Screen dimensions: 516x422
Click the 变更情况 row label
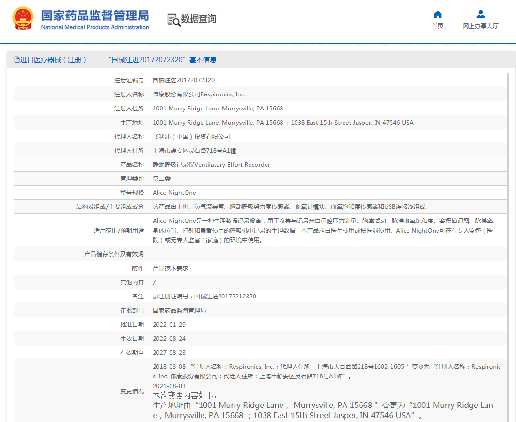tap(132, 391)
